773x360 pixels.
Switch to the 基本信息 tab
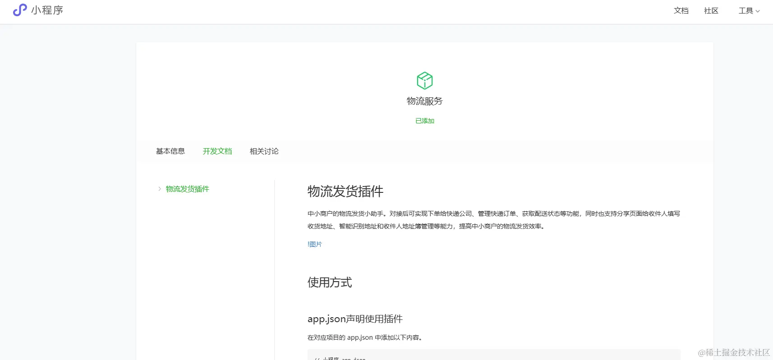point(170,151)
